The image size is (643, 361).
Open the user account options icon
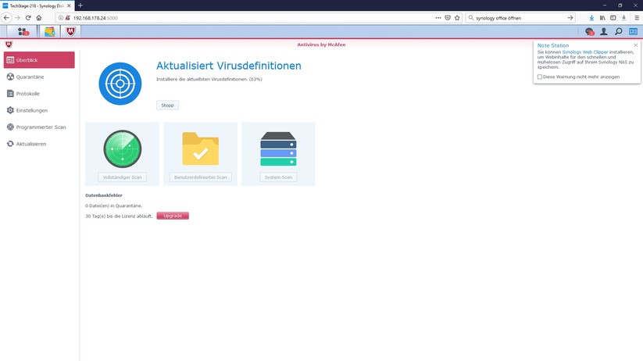point(603,31)
